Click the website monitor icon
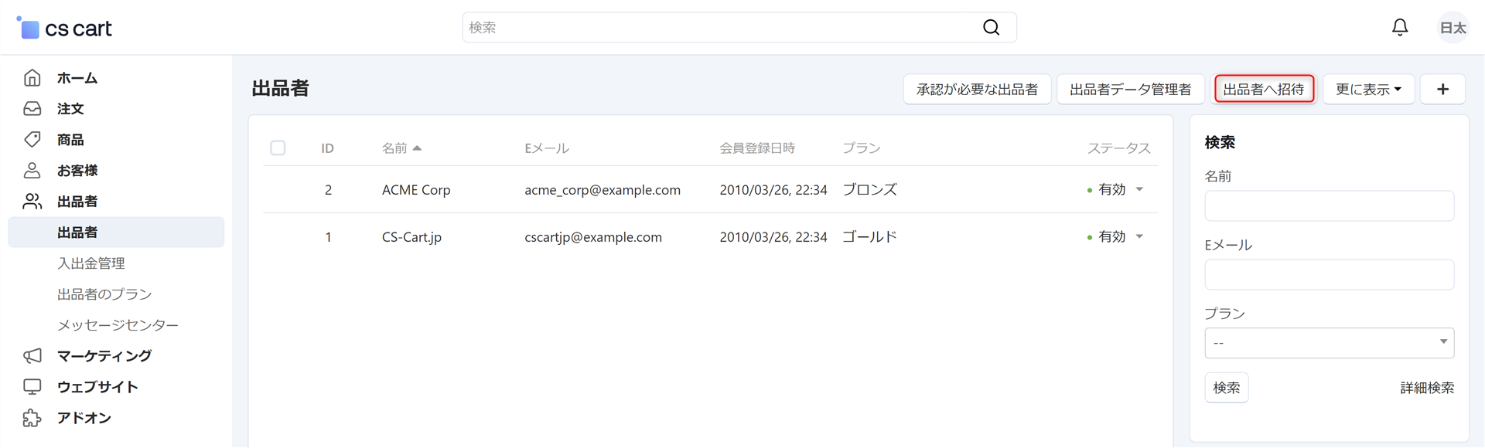Viewport: 1485px width, 448px height. coord(32,387)
